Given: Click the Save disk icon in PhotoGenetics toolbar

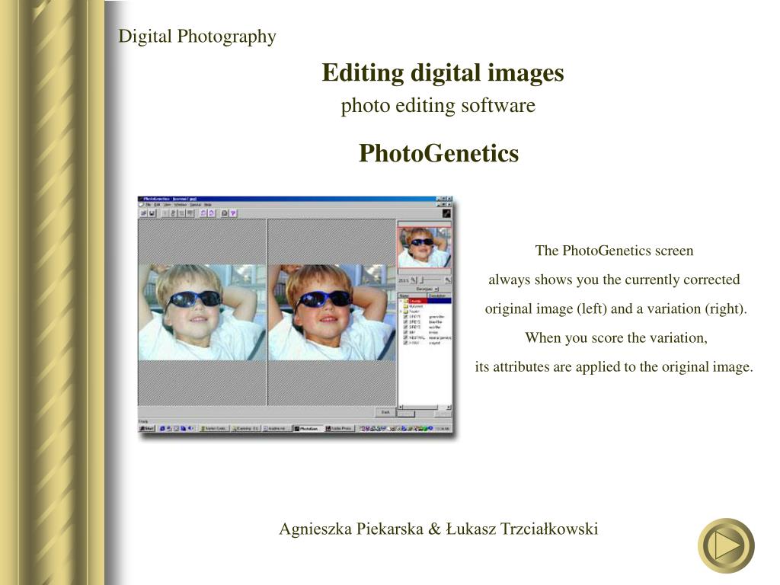Looking at the screenshot, I should coord(152,213).
